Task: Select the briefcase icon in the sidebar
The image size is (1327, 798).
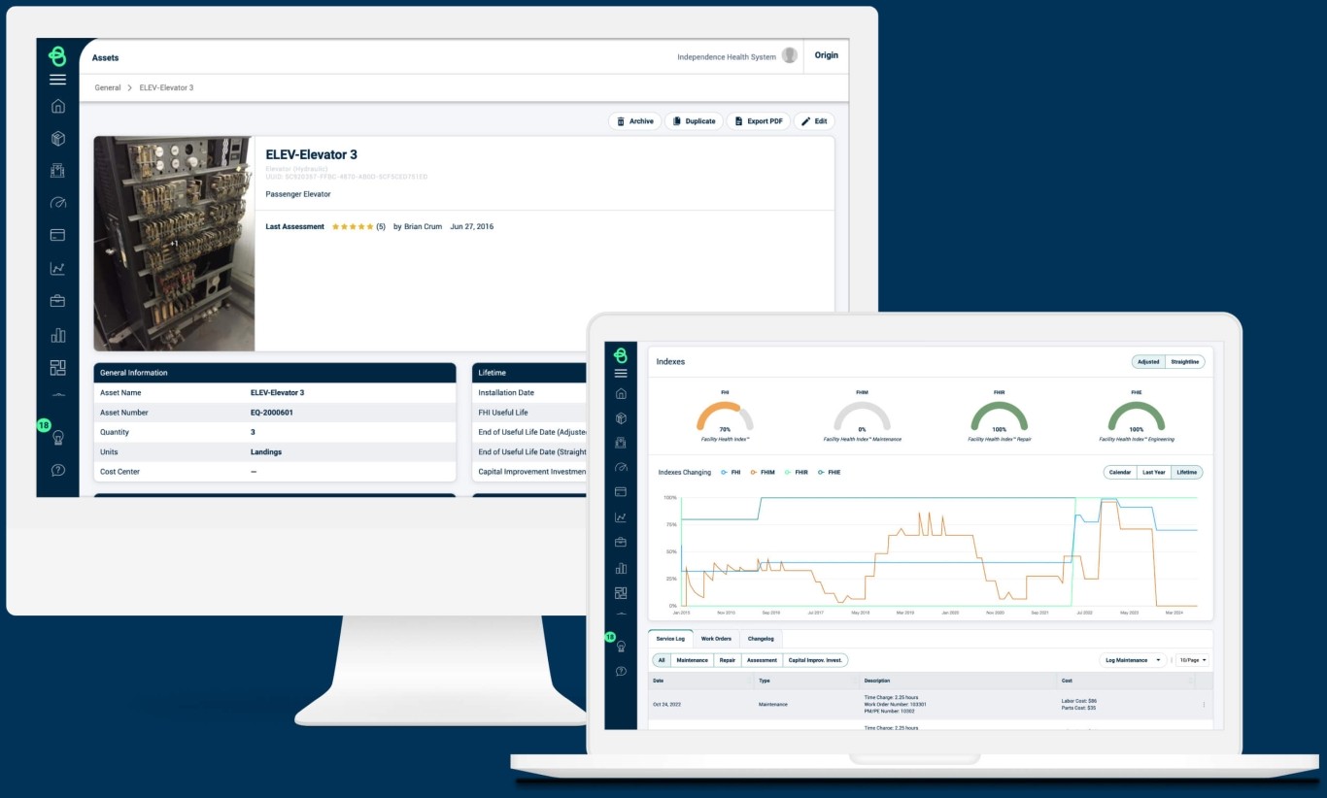Action: pyautogui.click(x=57, y=299)
